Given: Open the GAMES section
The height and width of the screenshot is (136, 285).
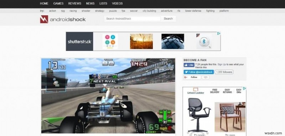Looking at the screenshot, I should [x=58, y=4].
